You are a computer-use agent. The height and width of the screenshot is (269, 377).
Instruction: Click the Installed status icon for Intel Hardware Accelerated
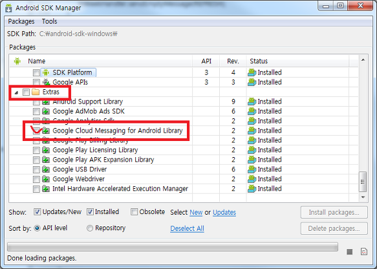(252, 189)
